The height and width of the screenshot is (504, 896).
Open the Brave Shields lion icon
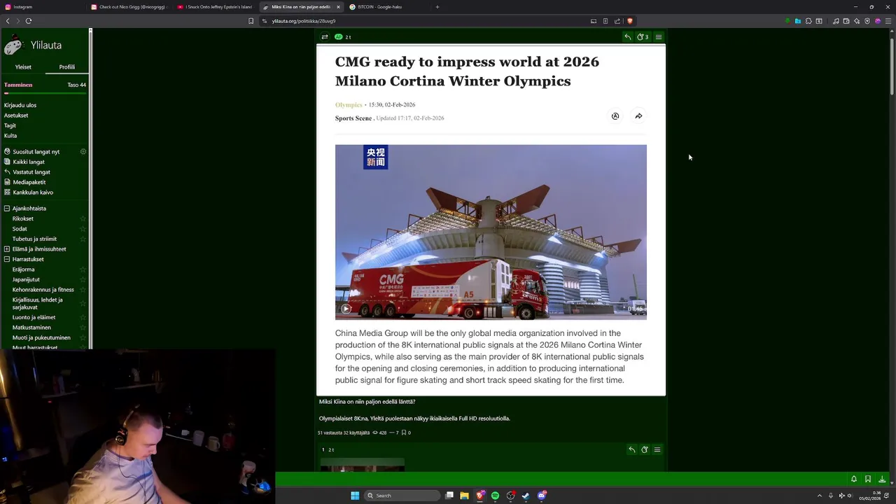[x=629, y=21]
